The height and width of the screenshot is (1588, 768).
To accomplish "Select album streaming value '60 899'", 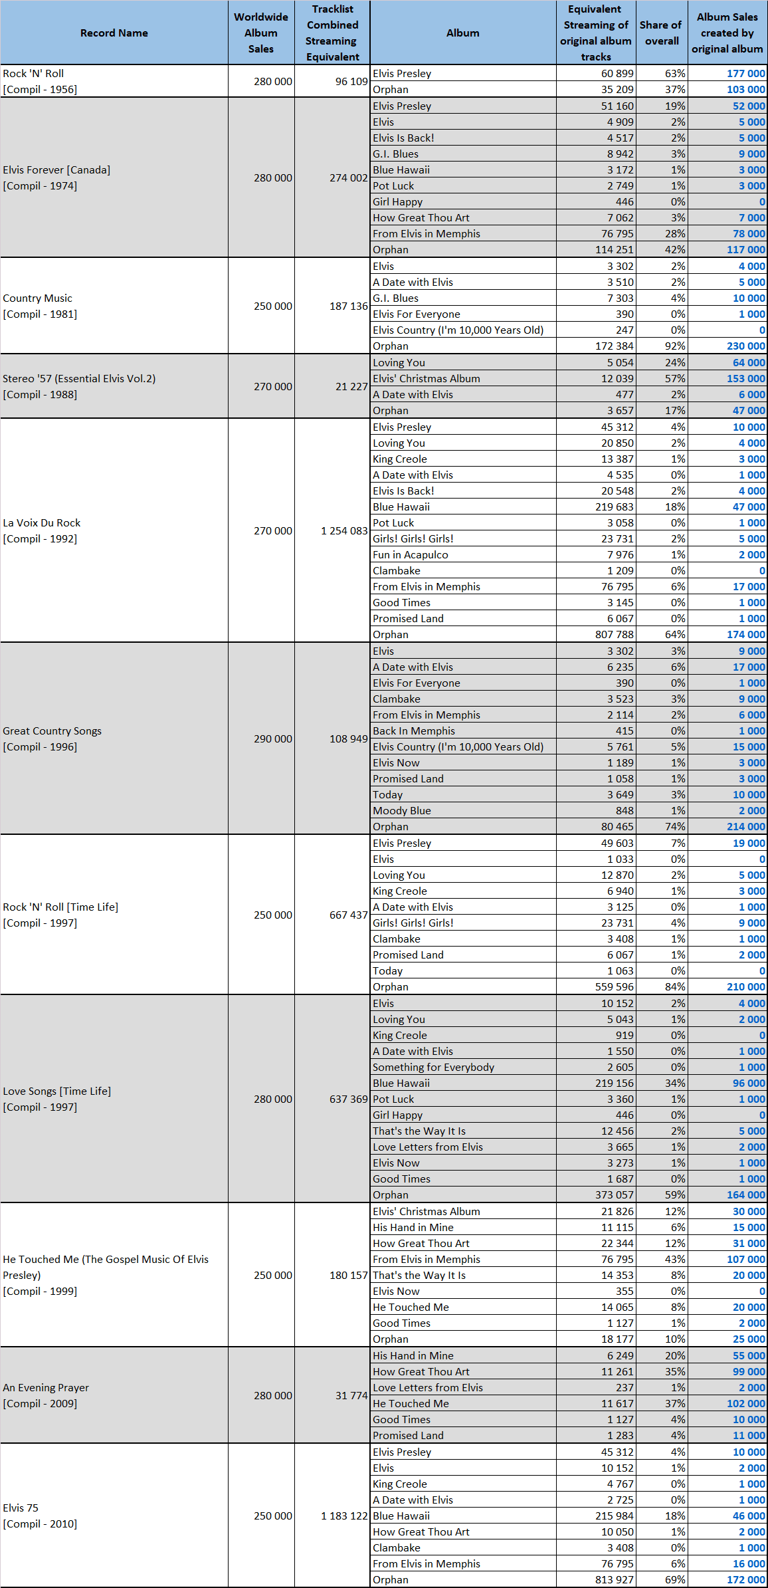I will pos(617,73).
